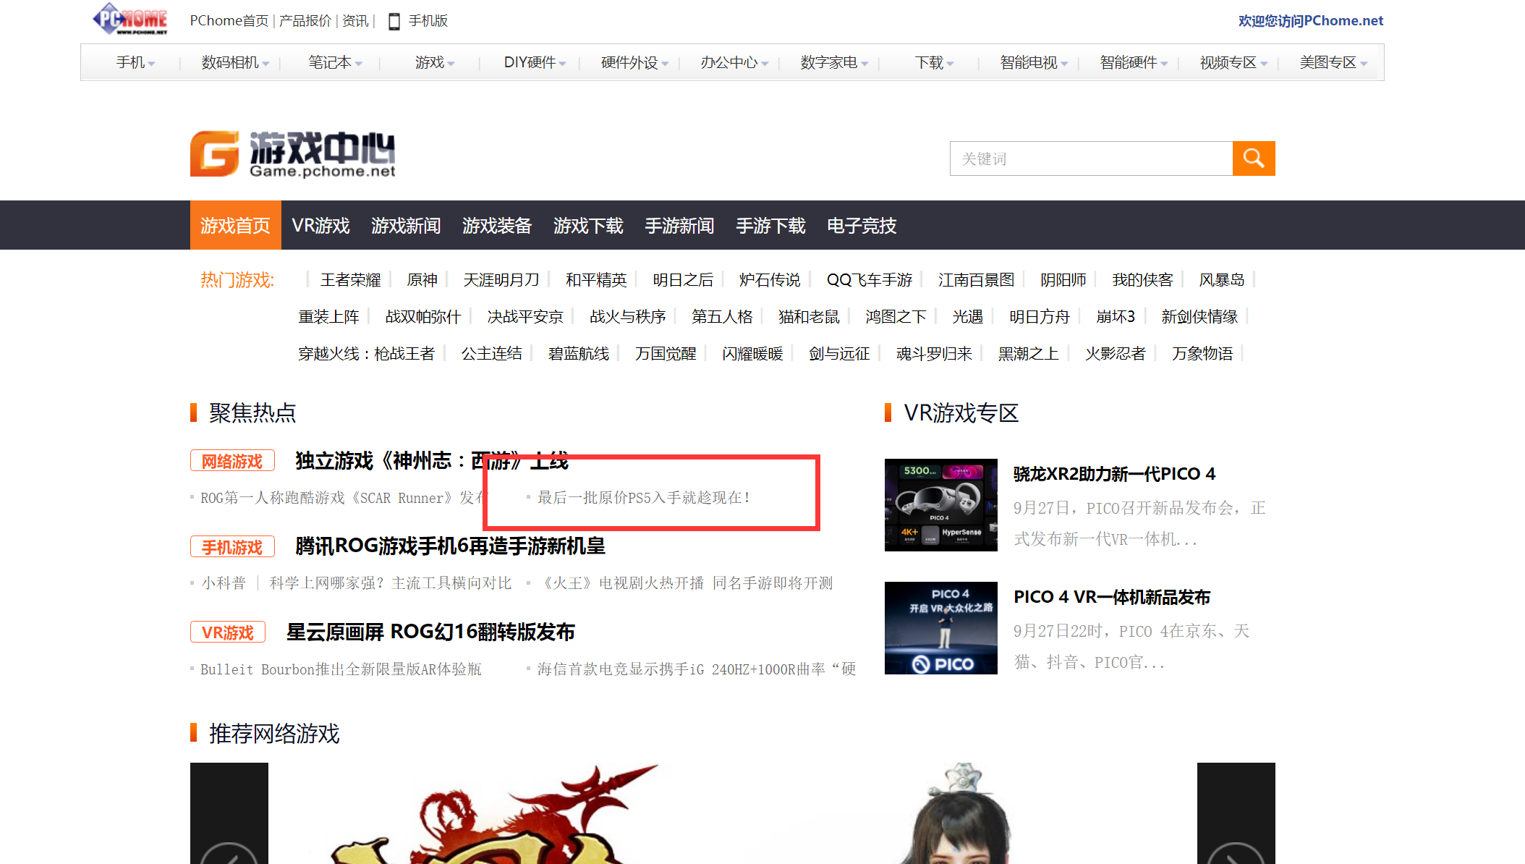Open the 王者荣耀 hot game link
This screenshot has width=1525, height=864.
350,280
